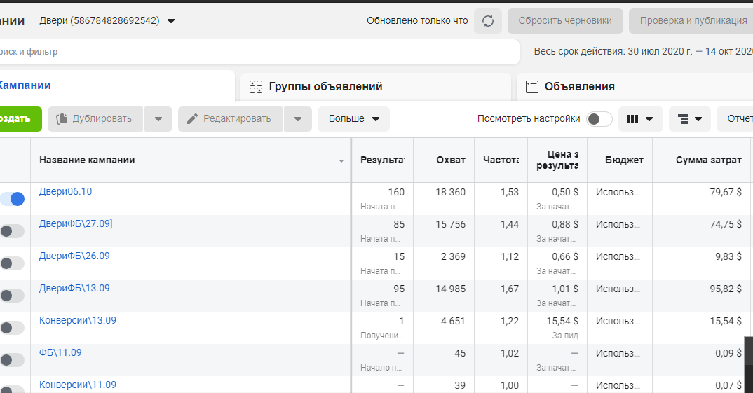The width and height of the screenshot is (753, 393).
Task: Click the pencil icon in Редактировать button
Action: tap(192, 119)
